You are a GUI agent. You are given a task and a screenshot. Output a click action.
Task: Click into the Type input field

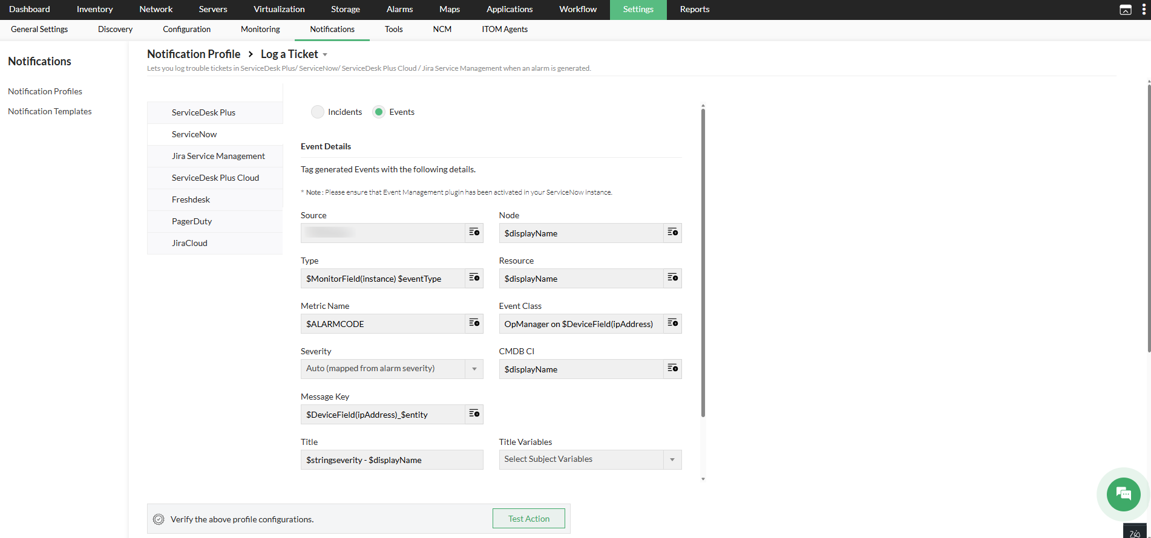[382, 278]
